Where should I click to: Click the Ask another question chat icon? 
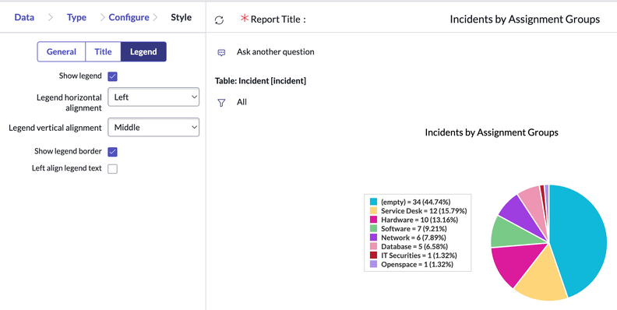(221, 52)
